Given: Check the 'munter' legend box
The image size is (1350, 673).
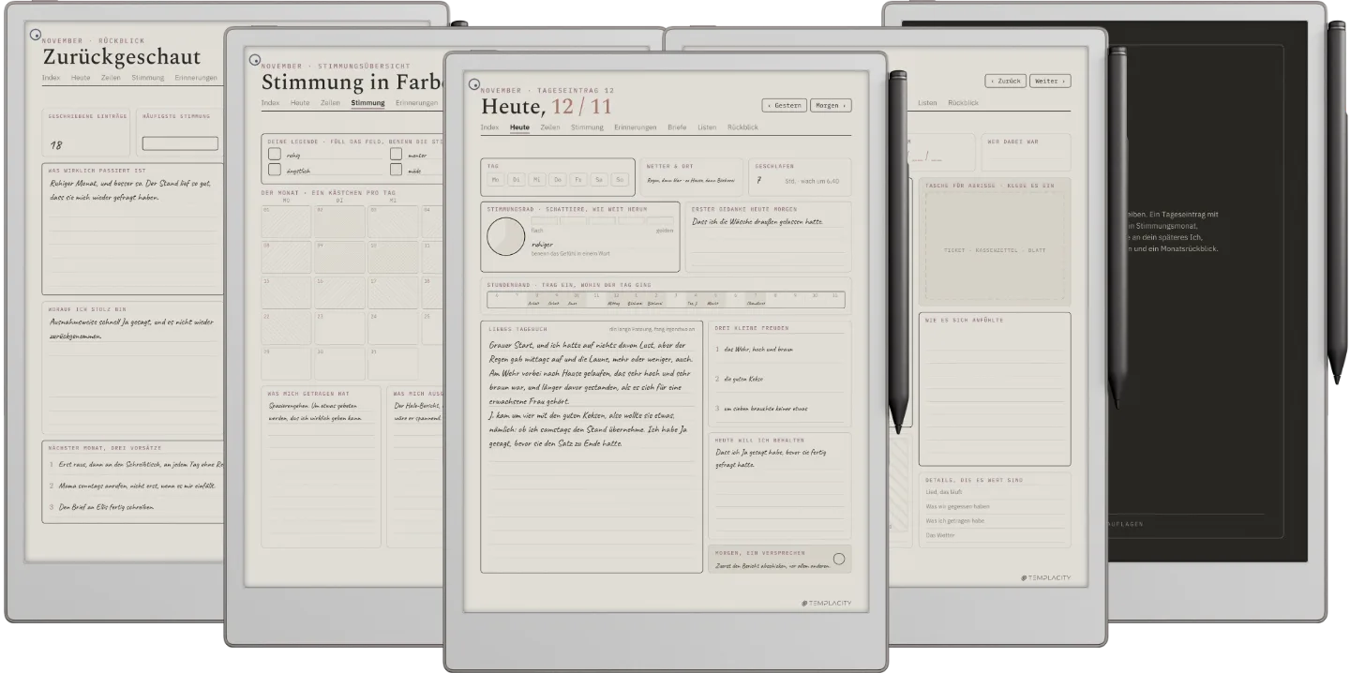Looking at the screenshot, I should [396, 154].
